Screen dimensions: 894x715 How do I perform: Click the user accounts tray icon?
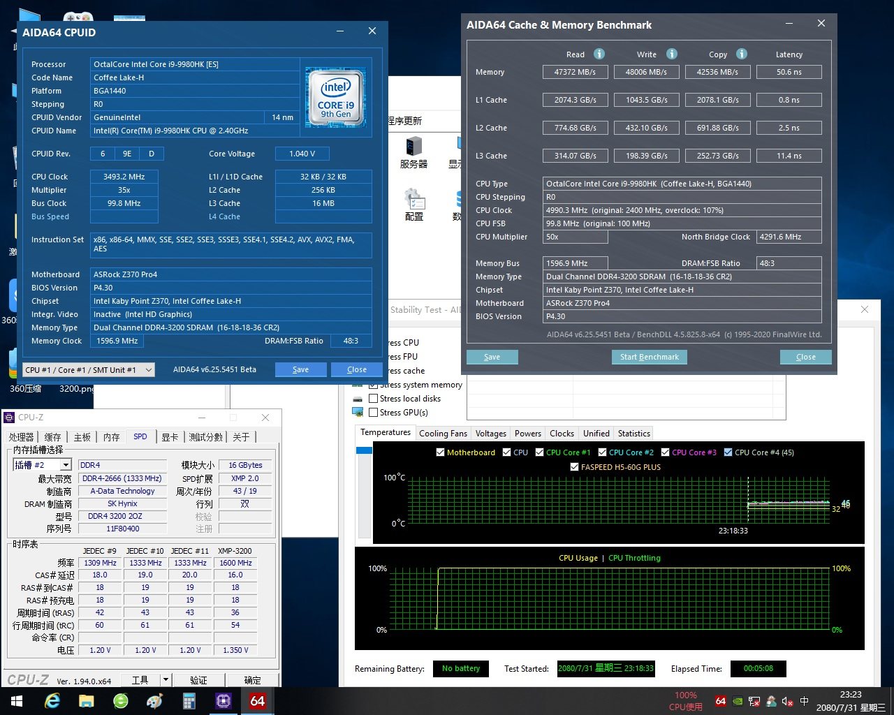pyautogui.click(x=771, y=701)
